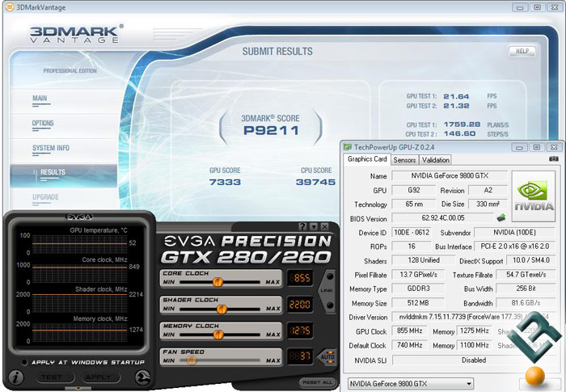Click the Core clock graph in EVGA monitor
Screen dimensions: 566x392
[x=79, y=274]
